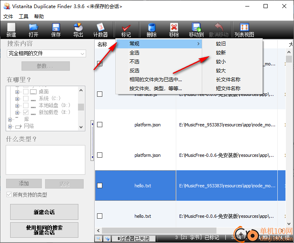Click the 名称 column header
The height and width of the screenshot is (243, 294).
(x=102, y=44)
